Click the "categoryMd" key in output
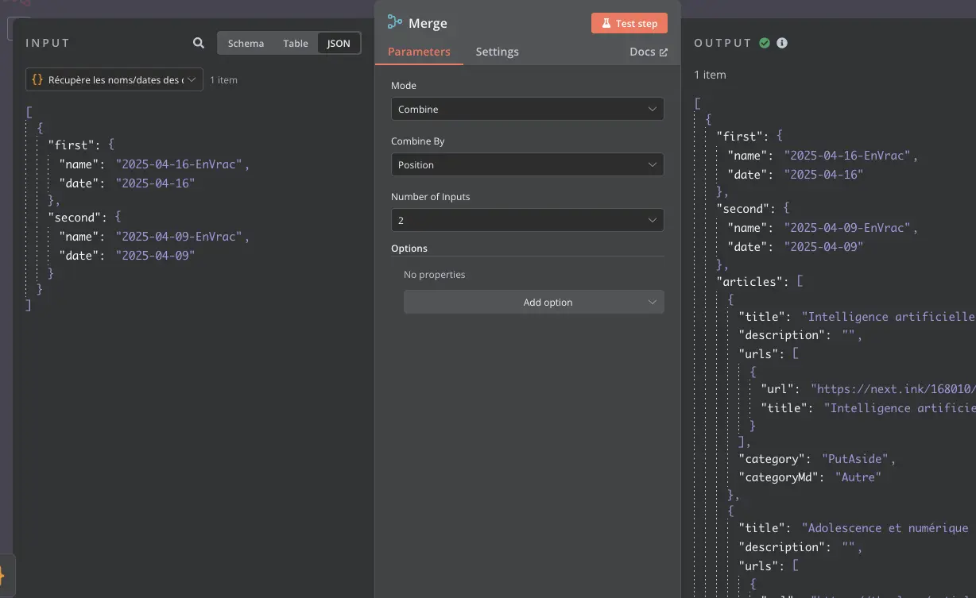The image size is (976, 598). 778,477
